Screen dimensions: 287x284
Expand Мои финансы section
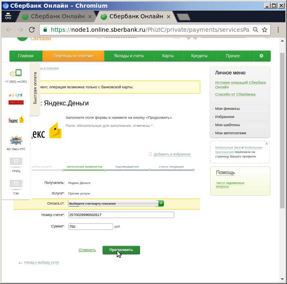coord(227,109)
